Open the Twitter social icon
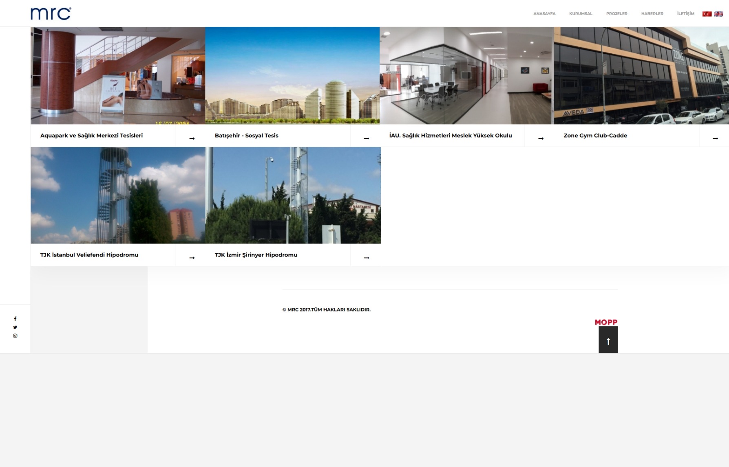The height and width of the screenshot is (467, 729). [15, 327]
